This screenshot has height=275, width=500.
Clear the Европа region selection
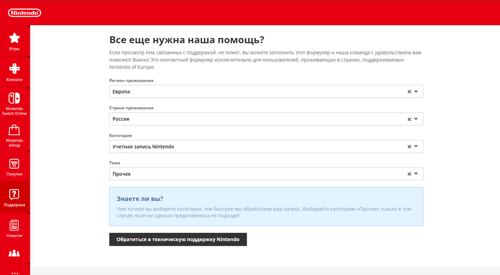click(409, 92)
